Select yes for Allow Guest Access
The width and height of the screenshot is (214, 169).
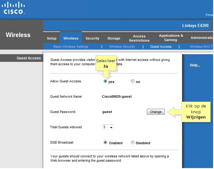pyautogui.click(x=105, y=81)
